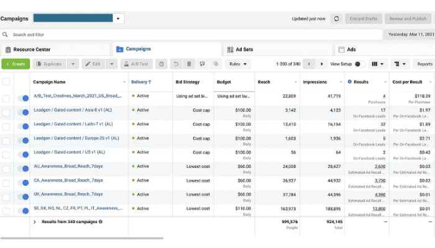Click the horizontal scrollbar at the bottom
Image resolution: width=435 pixels, height=248 pixels.
(x=81, y=238)
